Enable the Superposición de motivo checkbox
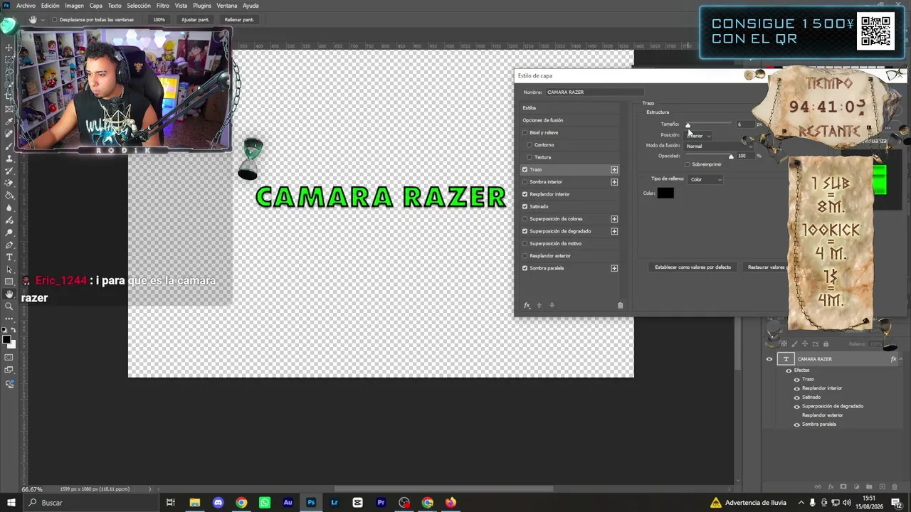Screen dimensions: 911x512 point(525,244)
